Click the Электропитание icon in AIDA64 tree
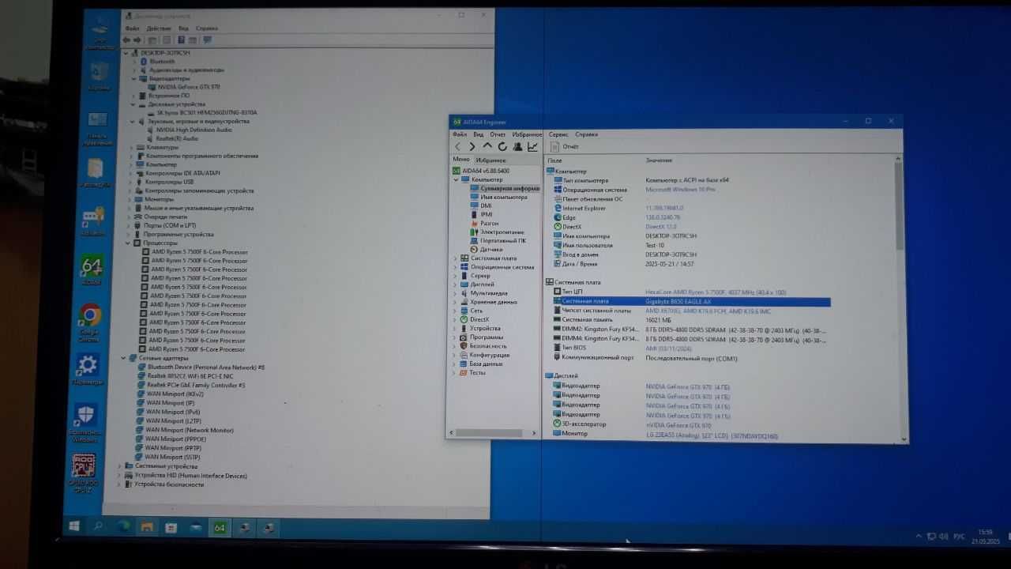The height and width of the screenshot is (569, 1011). (x=475, y=232)
